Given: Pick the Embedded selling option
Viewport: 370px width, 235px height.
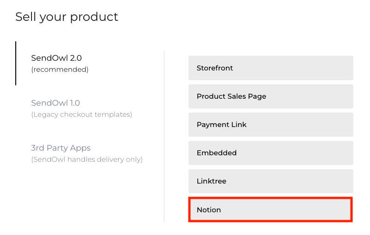Looking at the screenshot, I should tap(270, 153).
